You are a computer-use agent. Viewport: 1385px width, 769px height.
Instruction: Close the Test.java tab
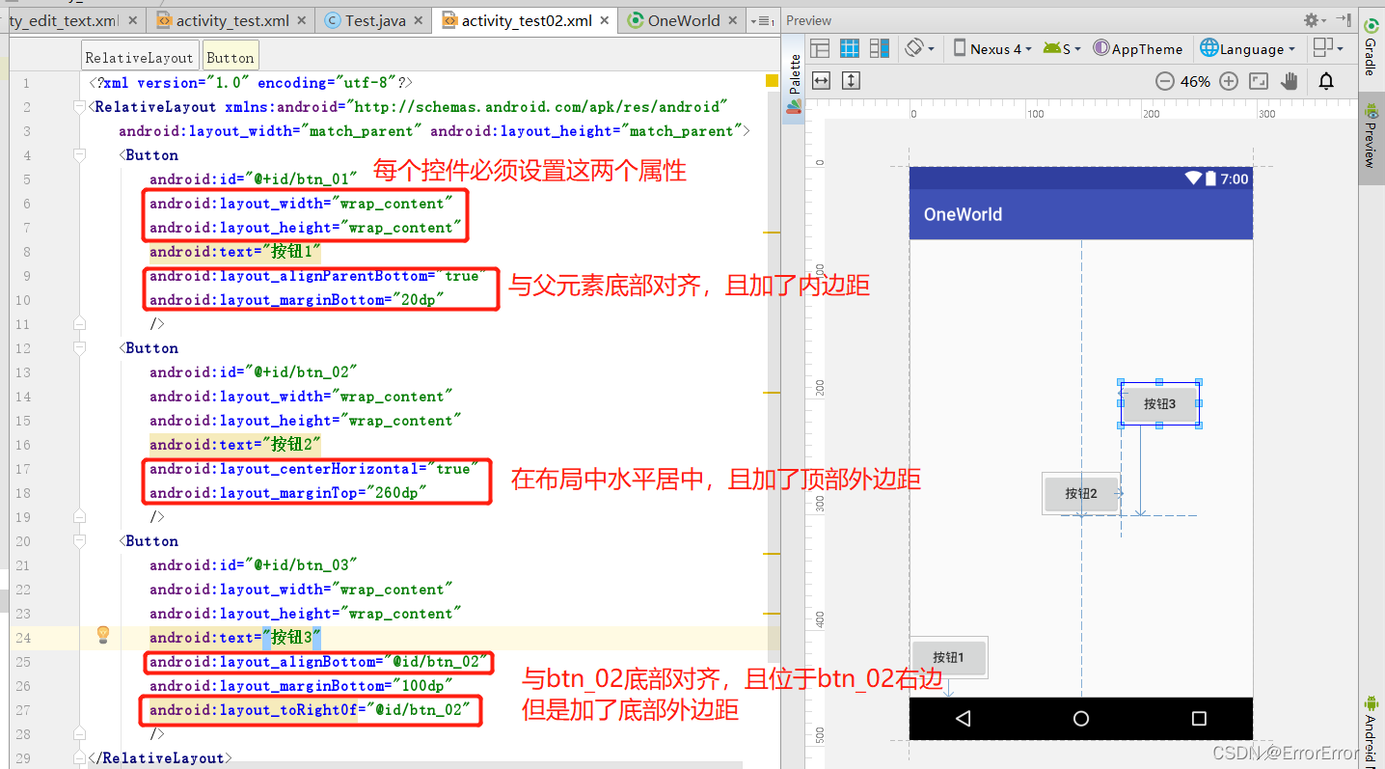coord(420,21)
